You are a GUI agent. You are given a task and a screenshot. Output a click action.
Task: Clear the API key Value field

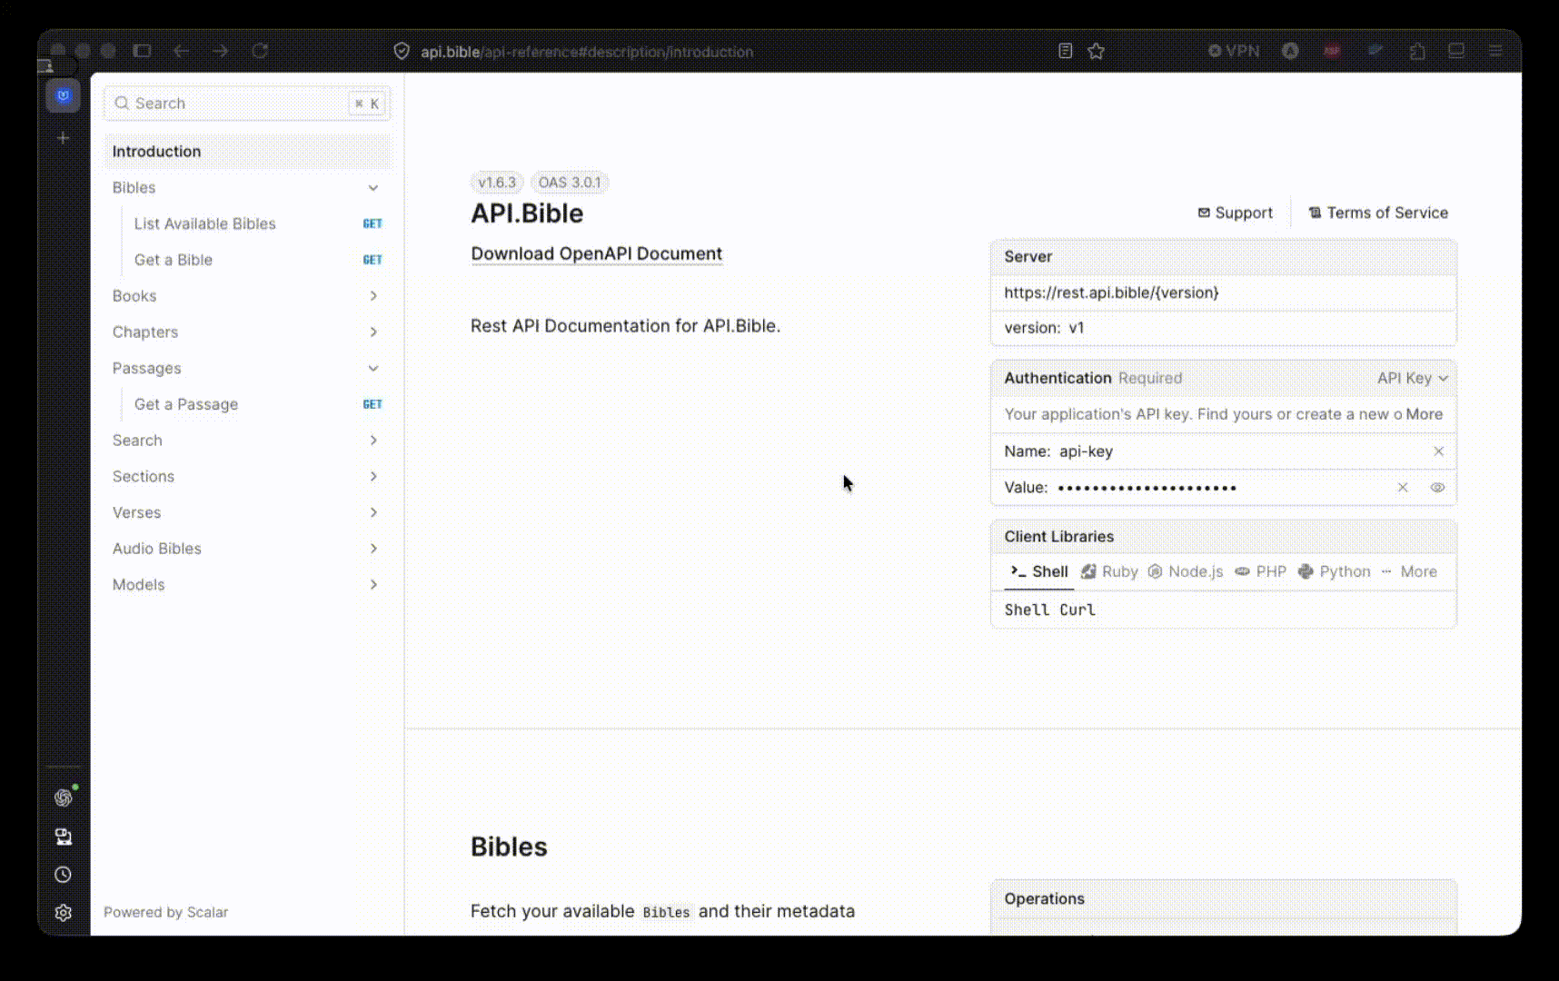(x=1403, y=488)
